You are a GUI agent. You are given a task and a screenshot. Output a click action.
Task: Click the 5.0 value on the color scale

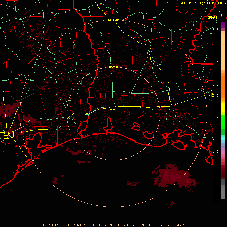point(216,96)
